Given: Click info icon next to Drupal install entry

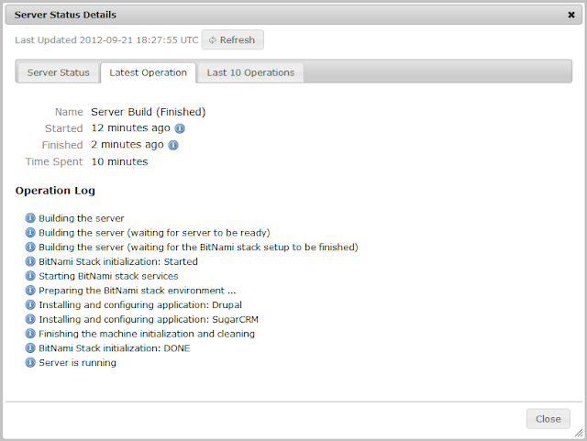Looking at the screenshot, I should pos(30,304).
